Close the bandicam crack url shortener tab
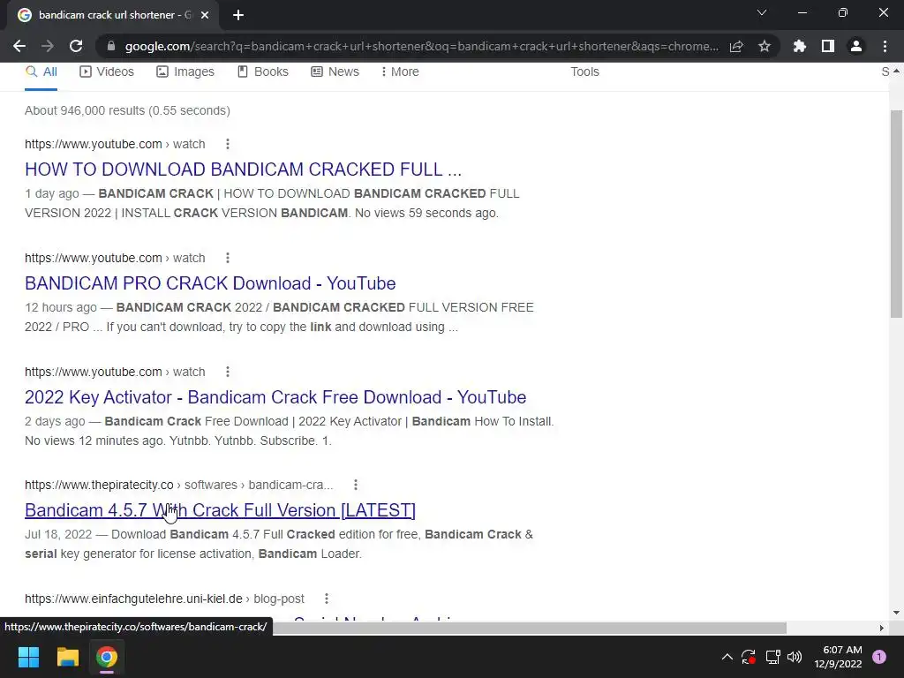904x678 pixels. (x=205, y=15)
